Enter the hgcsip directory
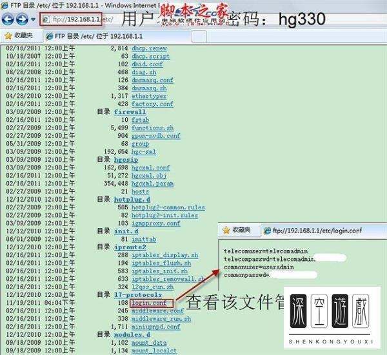 [x=126, y=160]
